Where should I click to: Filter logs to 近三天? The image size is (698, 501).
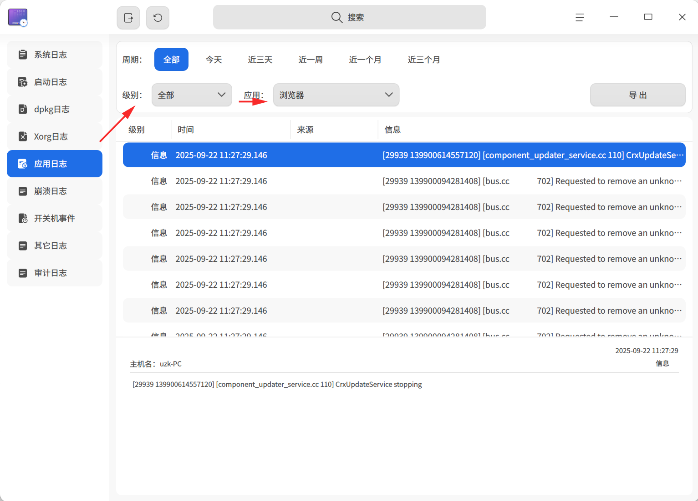pyautogui.click(x=260, y=60)
